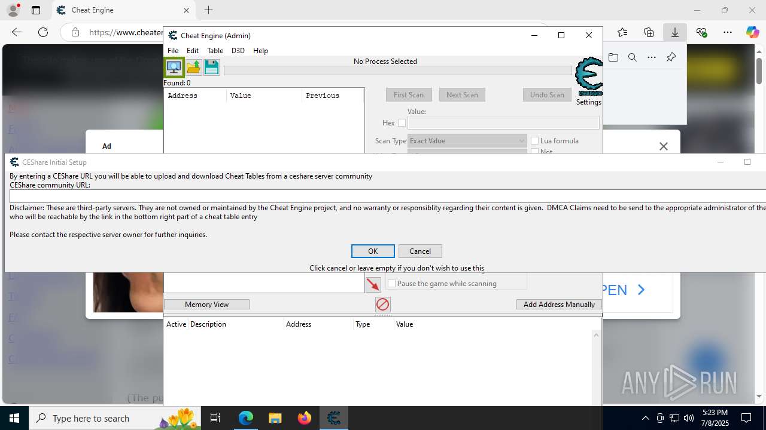Open browser Downloads icon
Screen dimensions: 766x430
click(675, 32)
